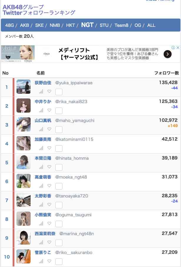The width and height of the screenshot is (181, 267).
Task: Click the heart icon for 本間日陽
Action: coord(49,167)
